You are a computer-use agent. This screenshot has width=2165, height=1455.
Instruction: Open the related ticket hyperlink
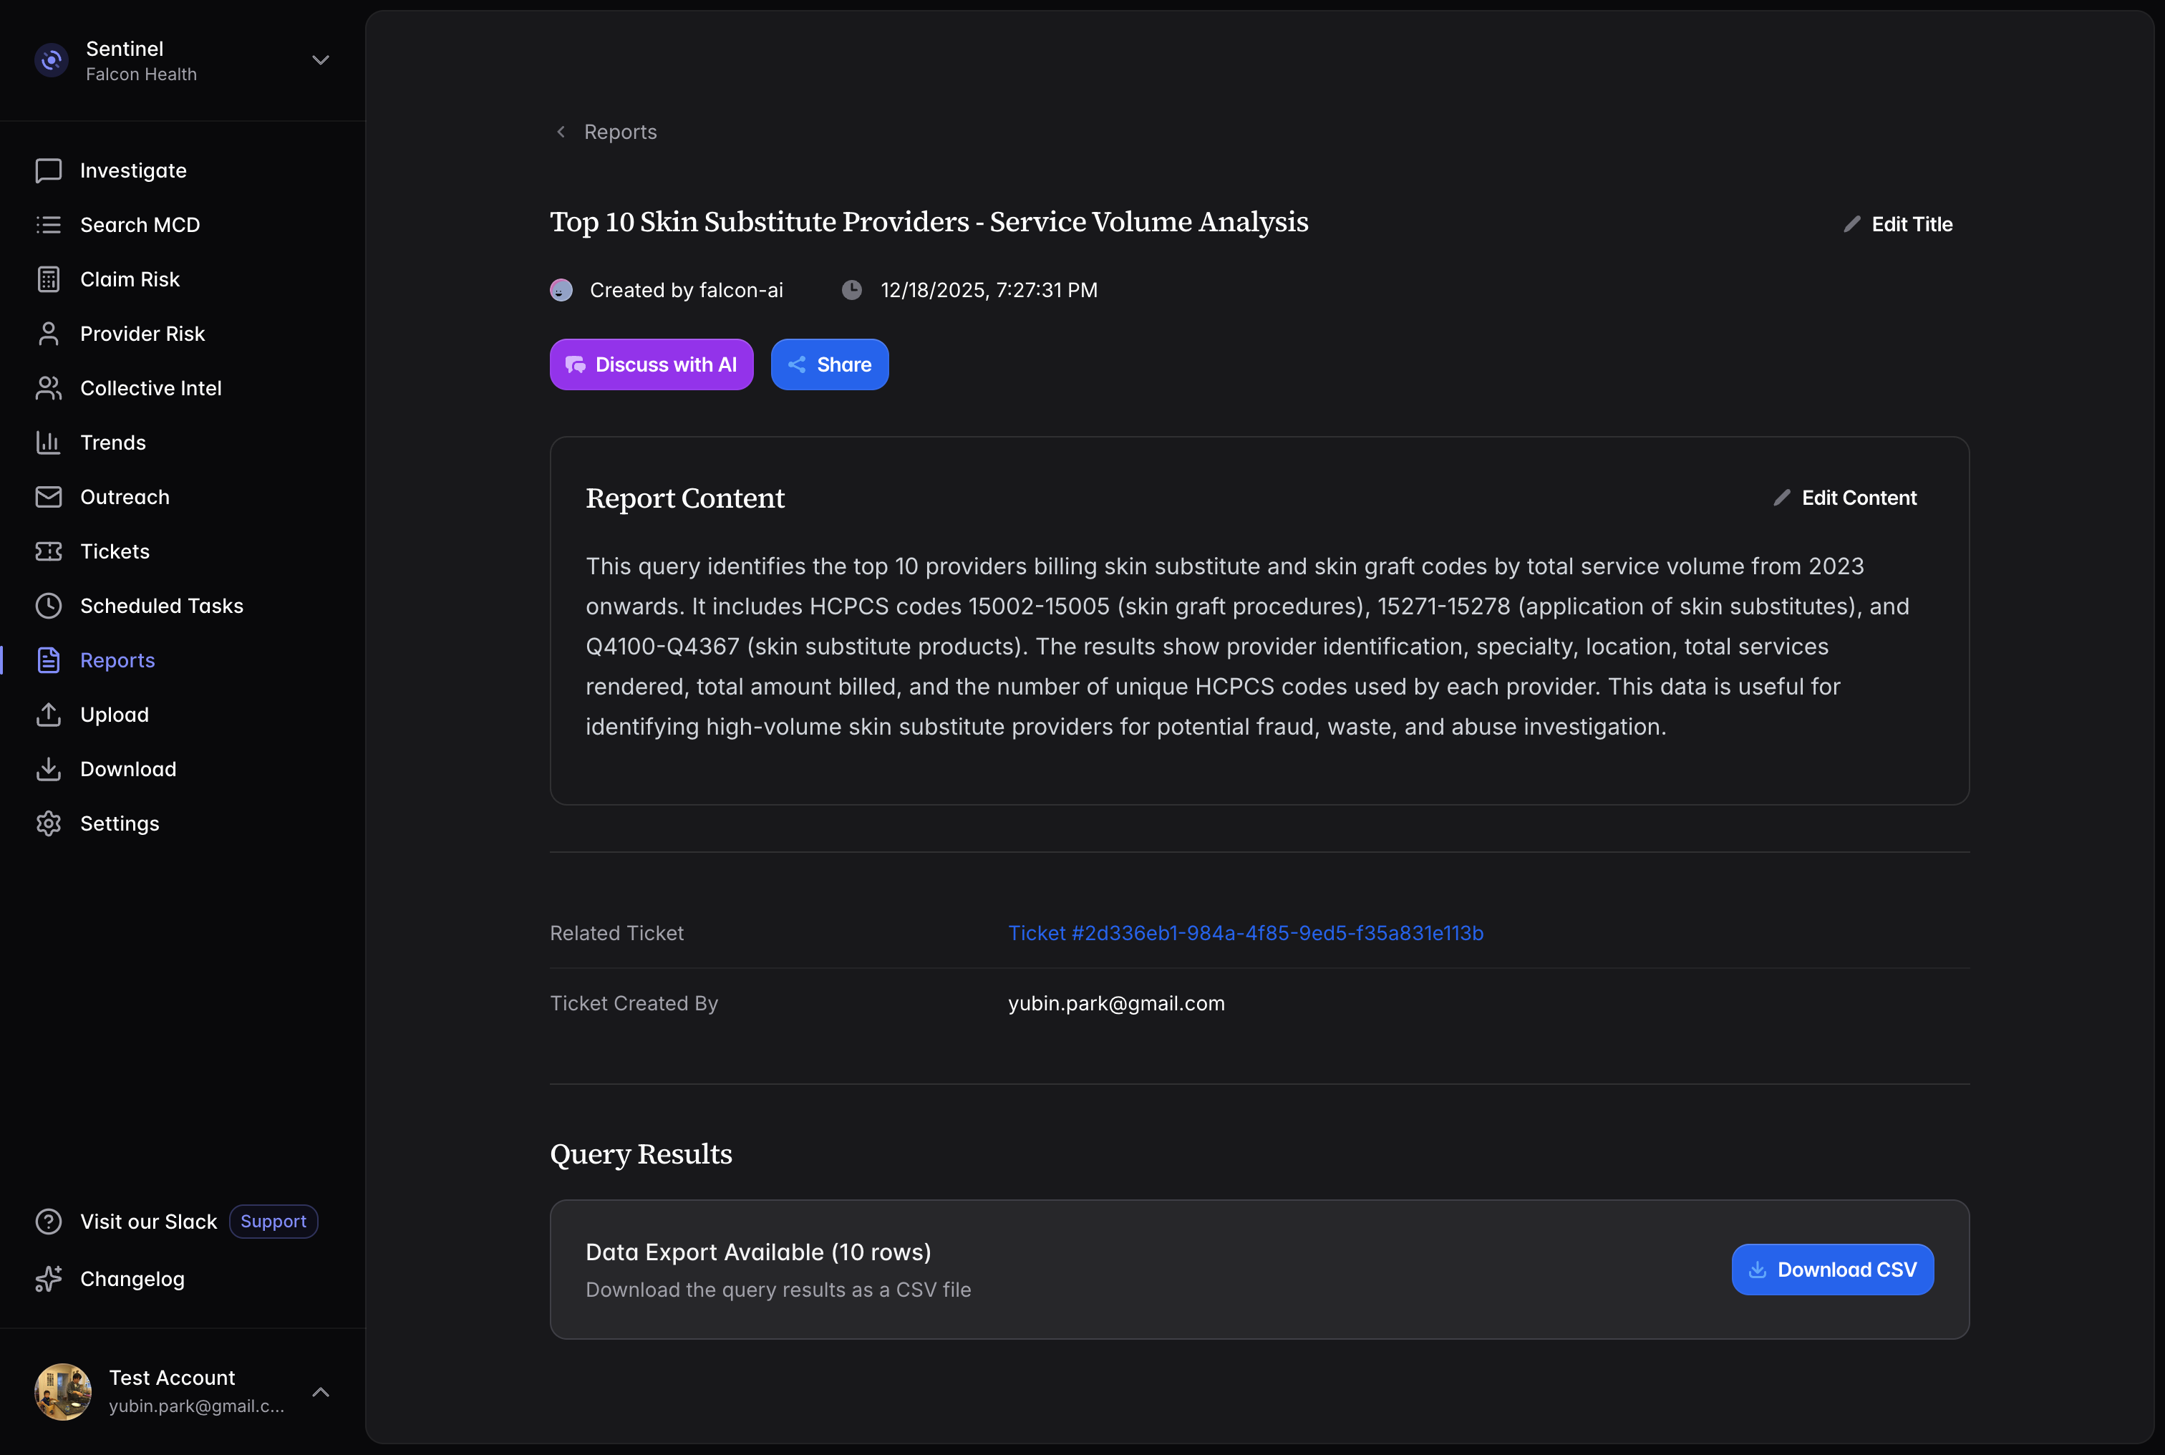[x=1245, y=934]
